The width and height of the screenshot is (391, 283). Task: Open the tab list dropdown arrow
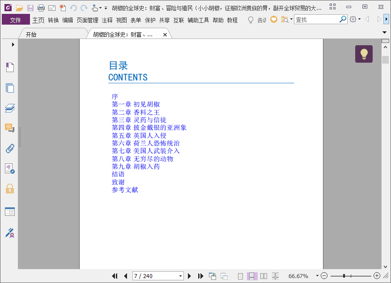click(x=384, y=32)
